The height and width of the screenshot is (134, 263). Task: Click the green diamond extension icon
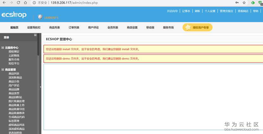[x=253, y=3]
